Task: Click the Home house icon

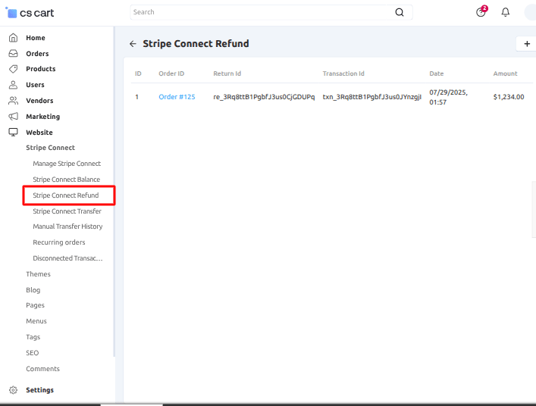Action: click(x=13, y=38)
